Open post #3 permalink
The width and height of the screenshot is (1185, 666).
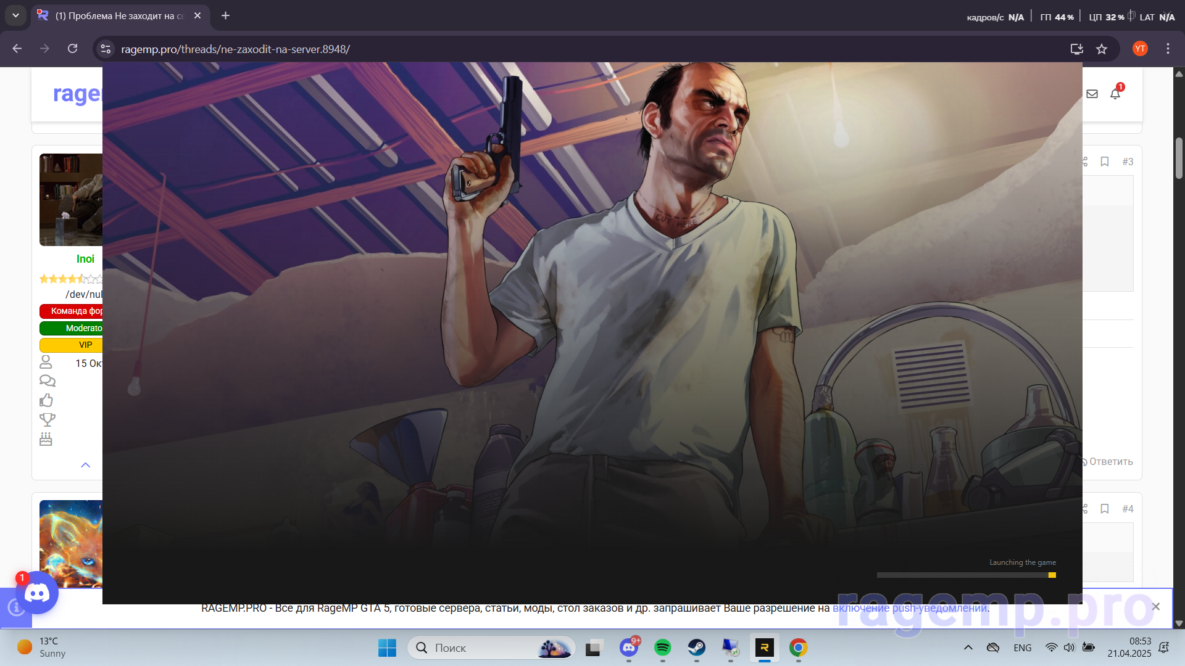(x=1128, y=162)
